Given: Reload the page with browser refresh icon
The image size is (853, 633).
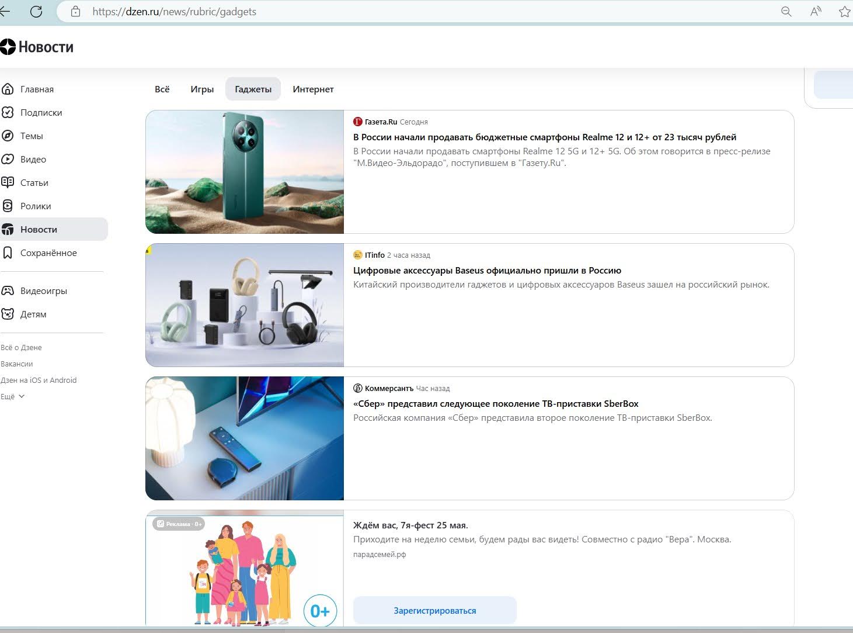Looking at the screenshot, I should (x=36, y=11).
